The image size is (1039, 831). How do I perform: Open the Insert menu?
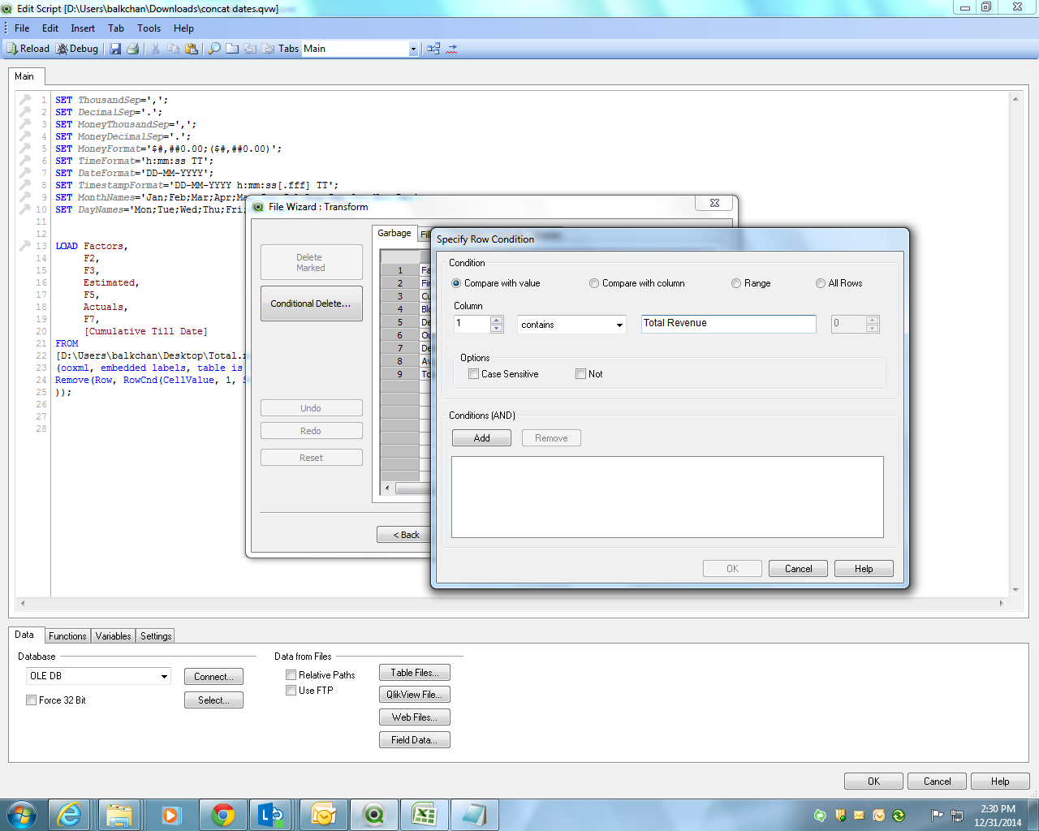[83, 28]
